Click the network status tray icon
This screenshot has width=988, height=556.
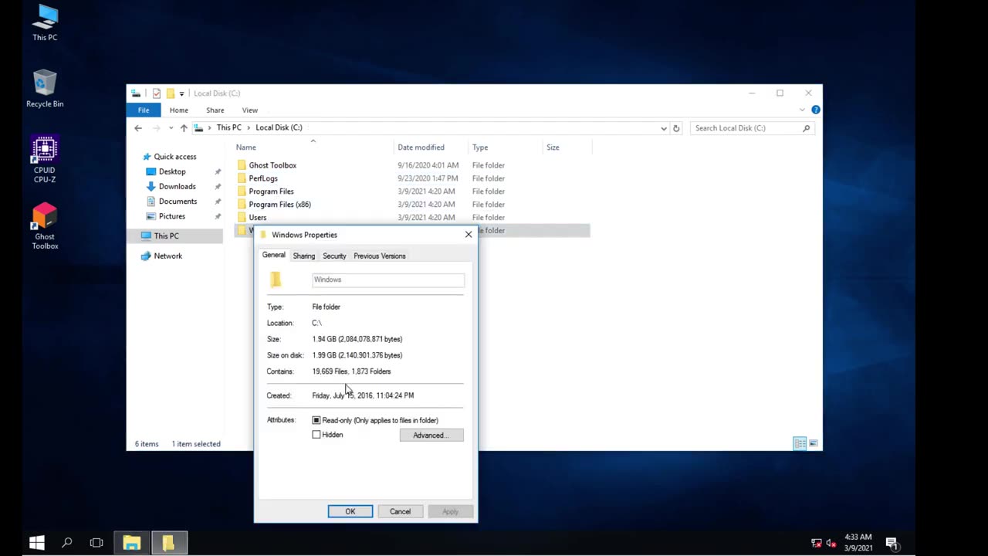click(817, 543)
